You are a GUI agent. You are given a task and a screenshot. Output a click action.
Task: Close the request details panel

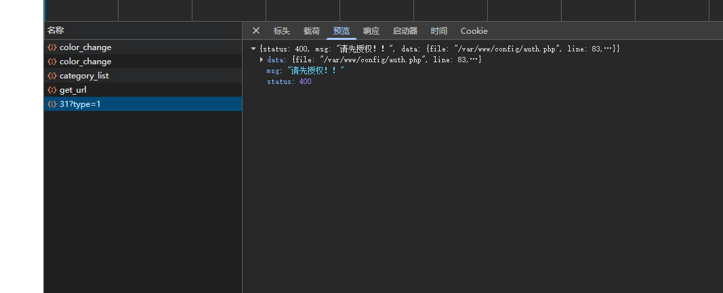pos(256,31)
